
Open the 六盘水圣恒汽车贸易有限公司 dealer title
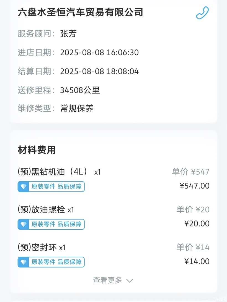pos(80,12)
